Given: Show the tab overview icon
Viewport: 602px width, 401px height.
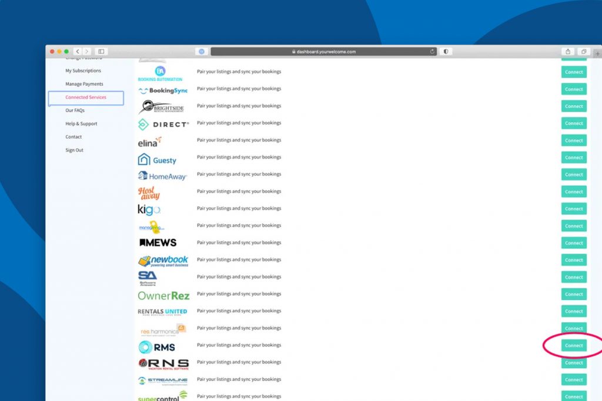Looking at the screenshot, I should click(584, 52).
